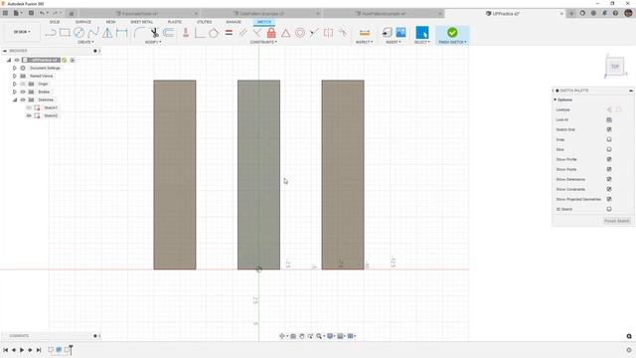Open the Insert dropdown menu
The image size is (636, 358).
pos(394,42)
